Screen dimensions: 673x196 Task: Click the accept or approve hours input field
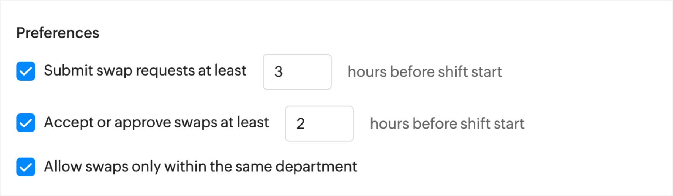(x=319, y=124)
